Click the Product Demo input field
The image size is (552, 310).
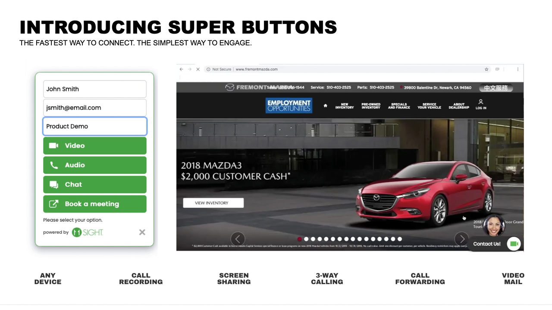tap(95, 127)
